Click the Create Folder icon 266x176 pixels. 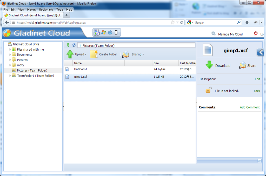[x=94, y=54]
